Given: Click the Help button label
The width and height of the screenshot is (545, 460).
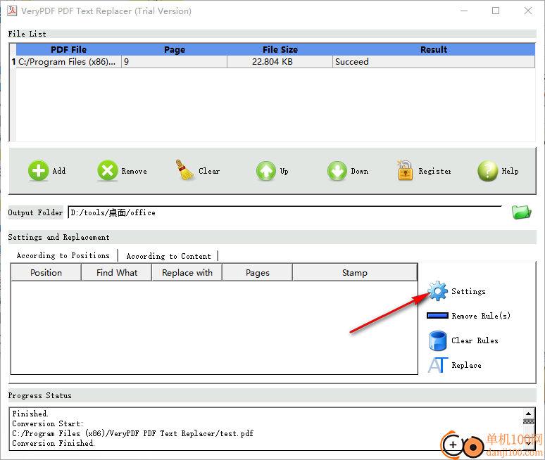Looking at the screenshot, I should (x=510, y=171).
